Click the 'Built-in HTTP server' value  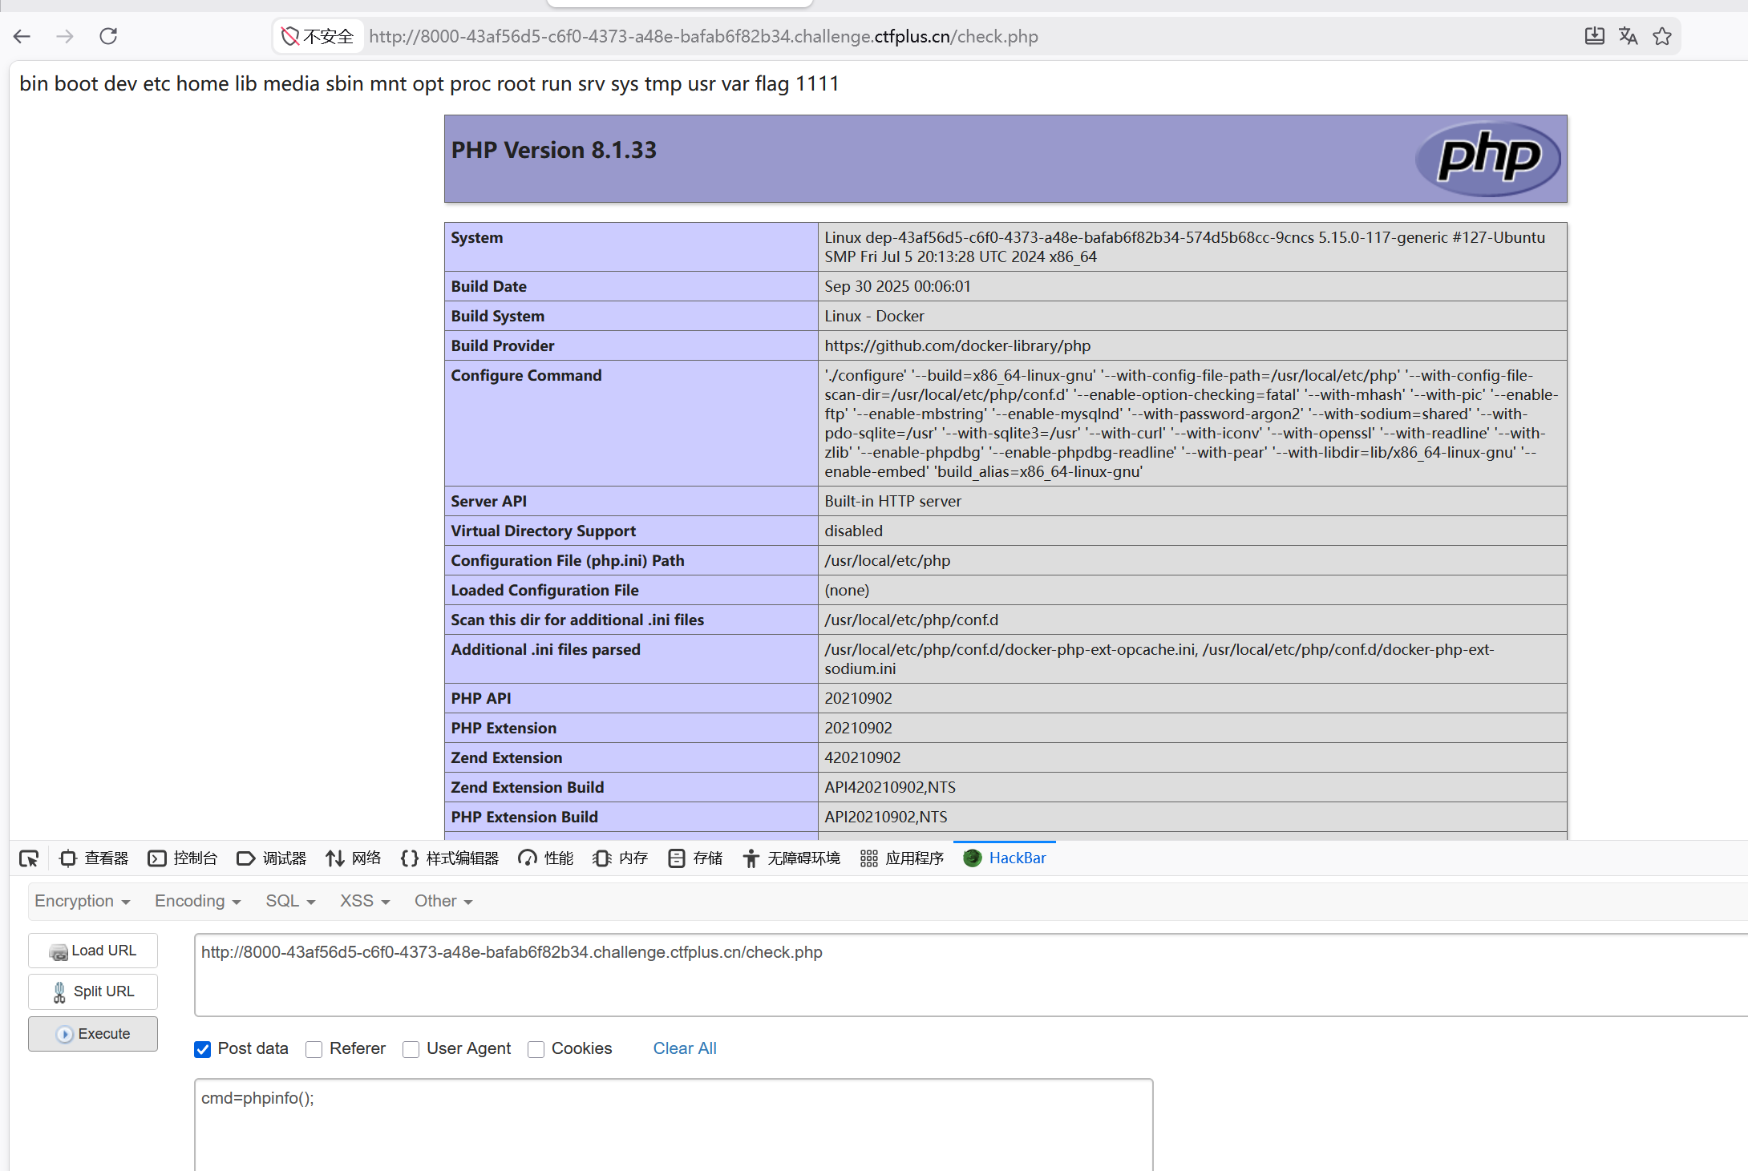(892, 501)
